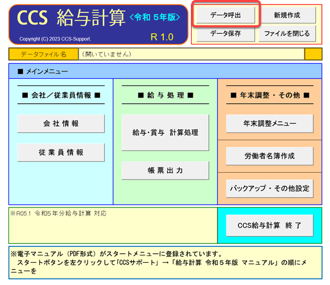The height and width of the screenshot is (285, 330).
Task: Click the 会社／従業員情報 section heading
Action: coord(61,95)
